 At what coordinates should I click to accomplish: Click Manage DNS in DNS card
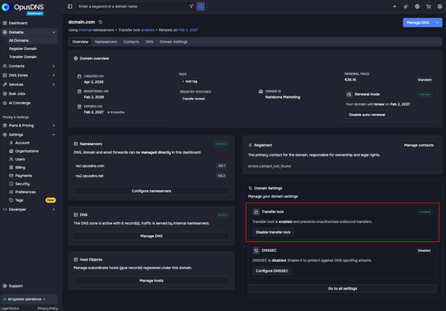(x=151, y=236)
